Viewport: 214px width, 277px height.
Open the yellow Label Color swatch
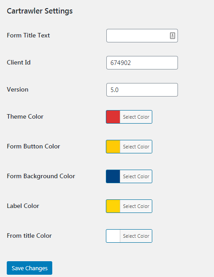click(113, 206)
